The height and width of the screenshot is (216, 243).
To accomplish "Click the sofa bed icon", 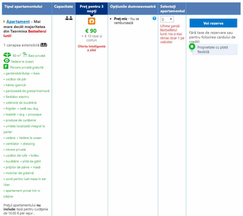I will point(44,45).
